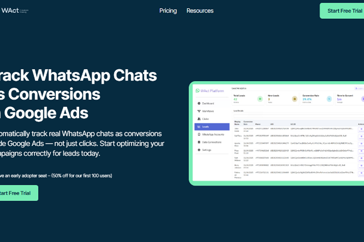
Task: Click the '50% off for our first 100 users' text
Action: coord(82,176)
